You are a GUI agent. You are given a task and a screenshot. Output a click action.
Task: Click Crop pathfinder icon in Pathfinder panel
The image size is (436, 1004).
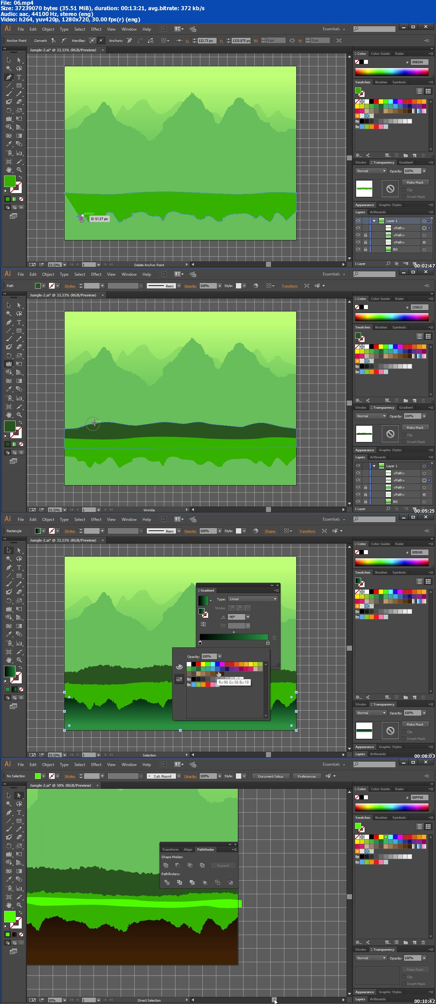(205, 882)
